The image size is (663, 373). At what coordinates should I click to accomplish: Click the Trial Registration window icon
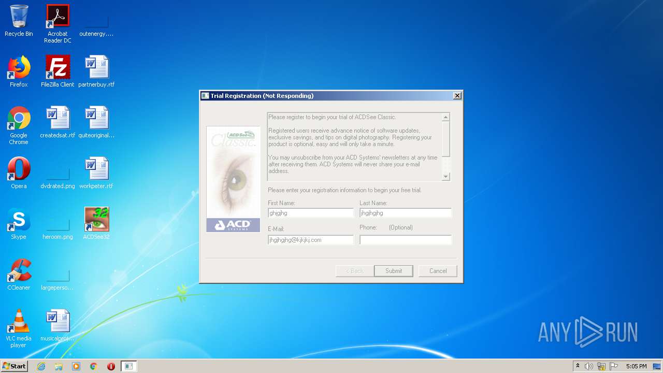[205, 96]
